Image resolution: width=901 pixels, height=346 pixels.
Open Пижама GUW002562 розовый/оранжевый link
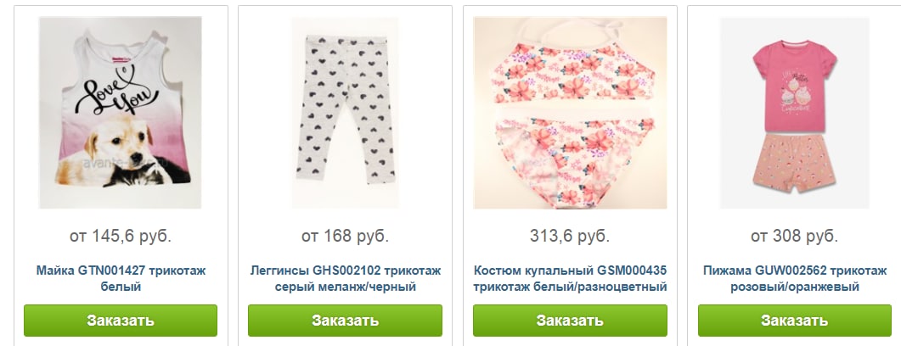coord(795,278)
